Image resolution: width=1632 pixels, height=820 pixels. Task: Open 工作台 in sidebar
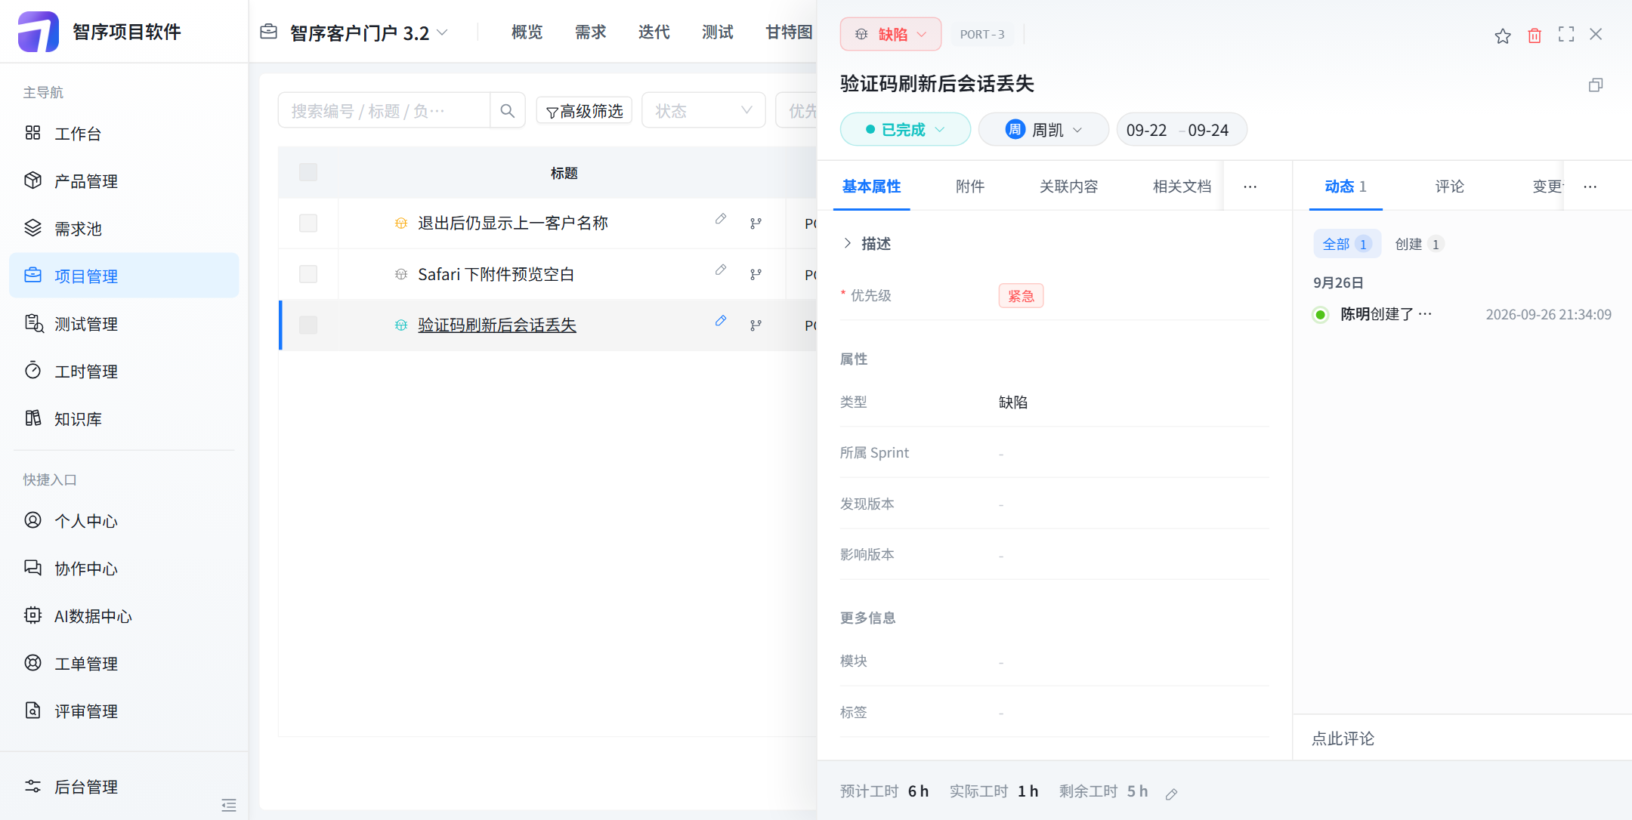point(124,134)
